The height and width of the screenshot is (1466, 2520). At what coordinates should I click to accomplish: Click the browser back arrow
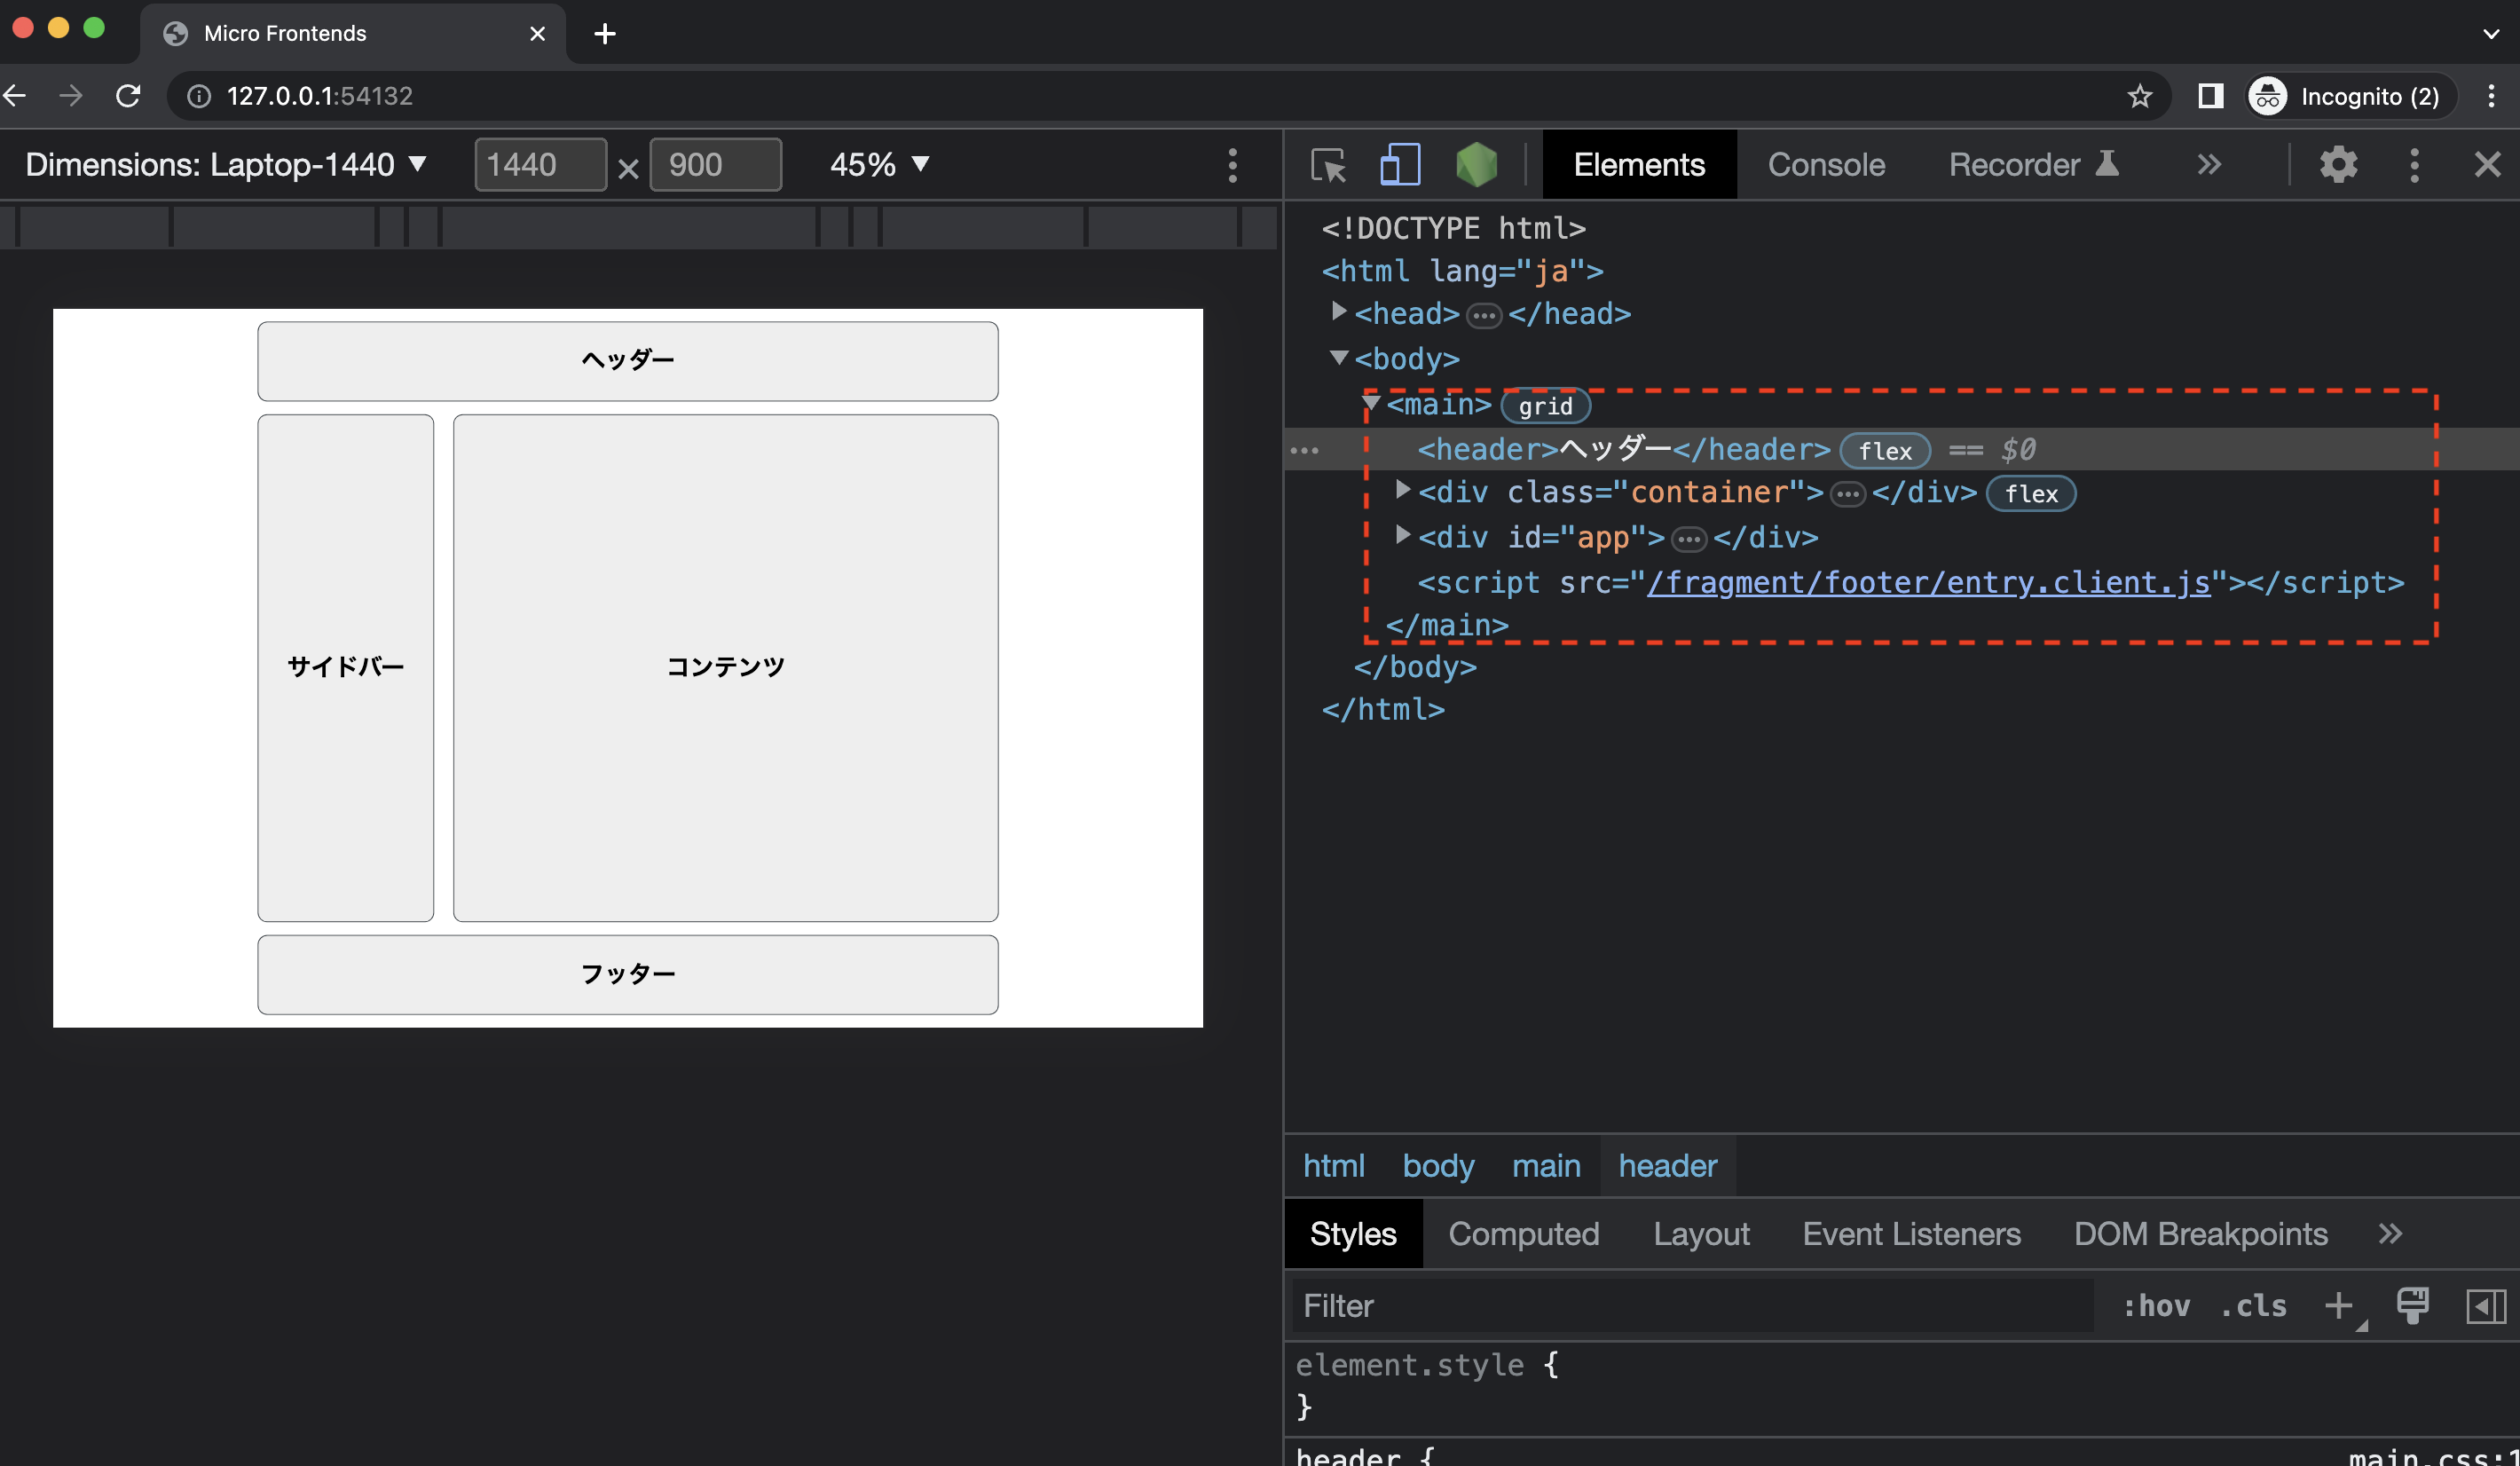[15, 96]
